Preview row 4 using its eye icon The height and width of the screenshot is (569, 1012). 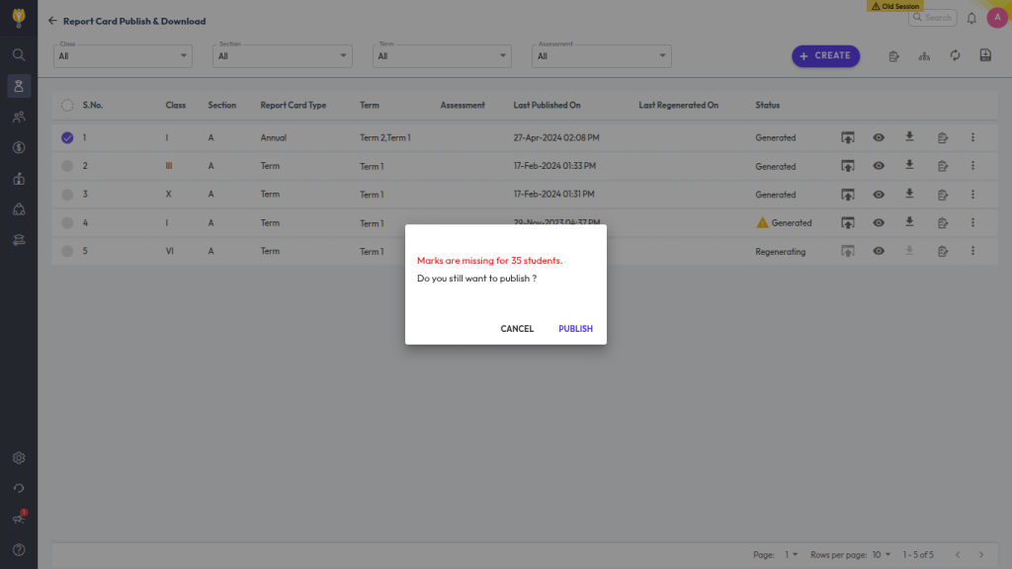click(879, 223)
